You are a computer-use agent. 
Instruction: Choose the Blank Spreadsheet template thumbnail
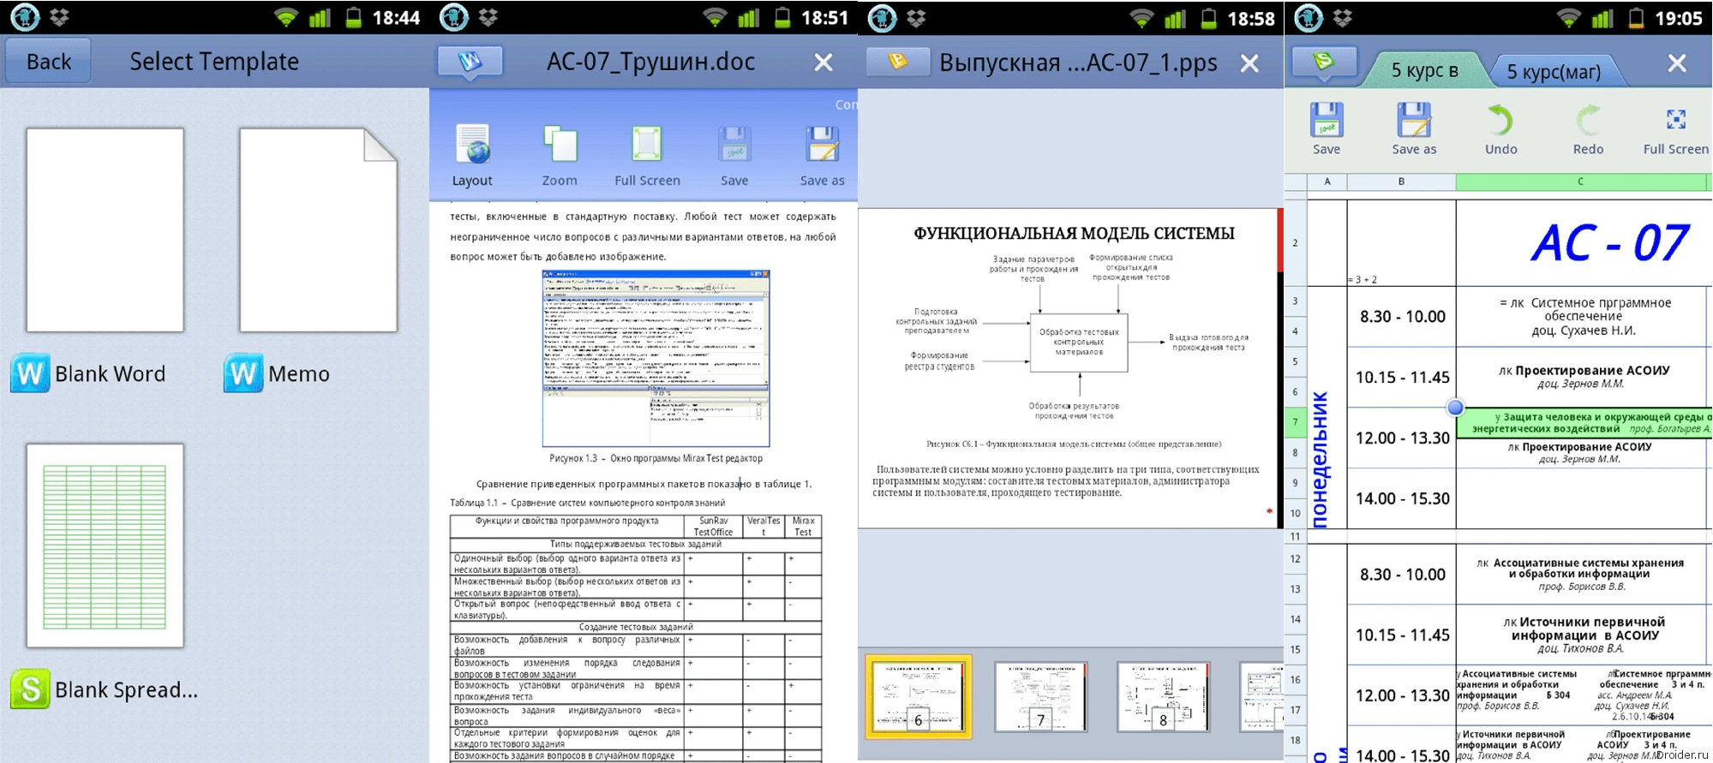pos(105,545)
